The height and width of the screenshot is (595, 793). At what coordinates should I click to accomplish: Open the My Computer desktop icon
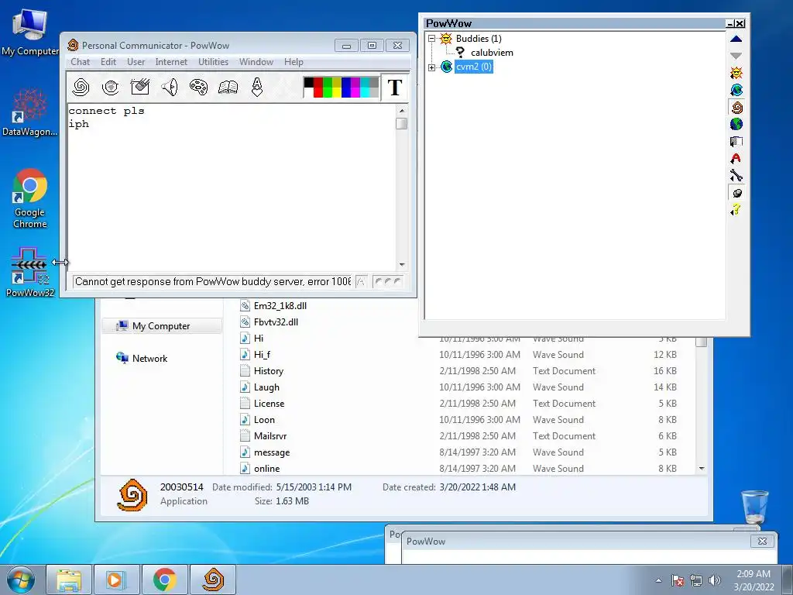(x=30, y=32)
